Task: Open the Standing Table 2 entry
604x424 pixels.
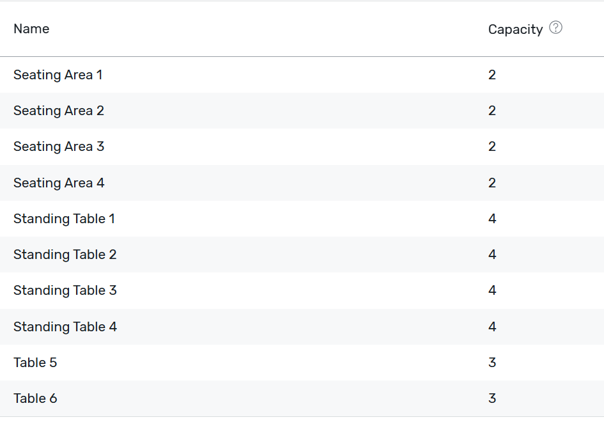Action: point(302,255)
